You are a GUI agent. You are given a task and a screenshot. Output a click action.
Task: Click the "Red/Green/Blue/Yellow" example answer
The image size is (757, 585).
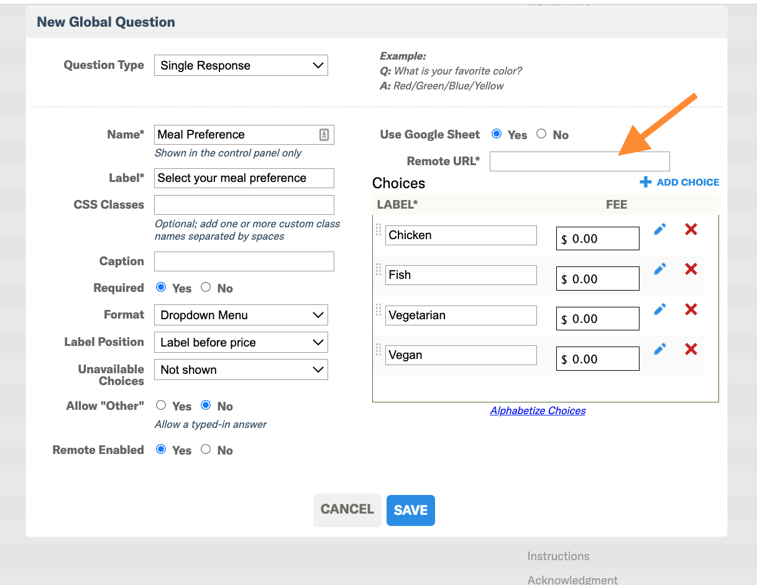click(x=449, y=86)
